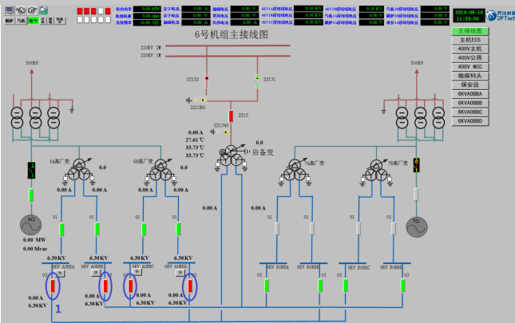The width and height of the screenshot is (515, 323).
Task: Open the 6KVA0BBA bus section page
Action: [x=469, y=94]
